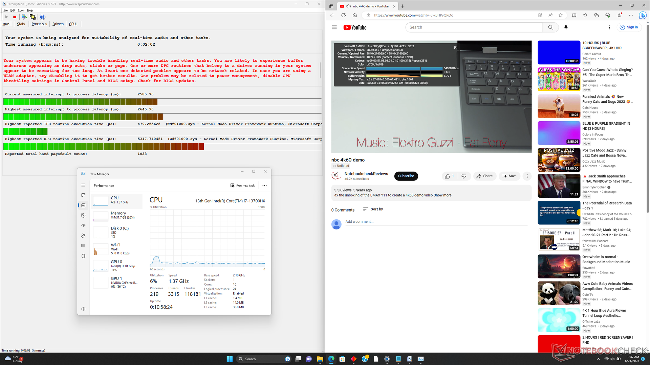Open Task Manager settings gear icon

pos(83,309)
